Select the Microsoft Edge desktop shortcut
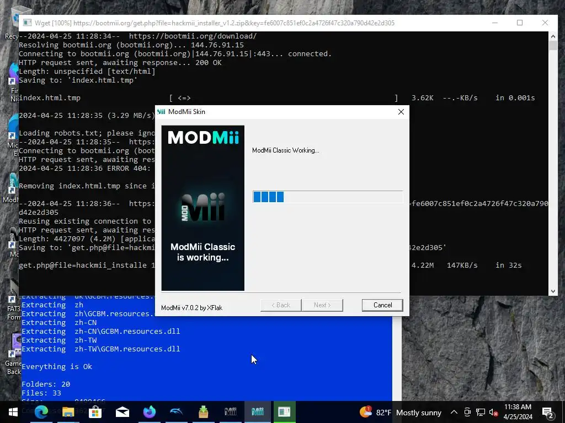Image resolution: width=565 pixels, height=423 pixels. pos(12,136)
